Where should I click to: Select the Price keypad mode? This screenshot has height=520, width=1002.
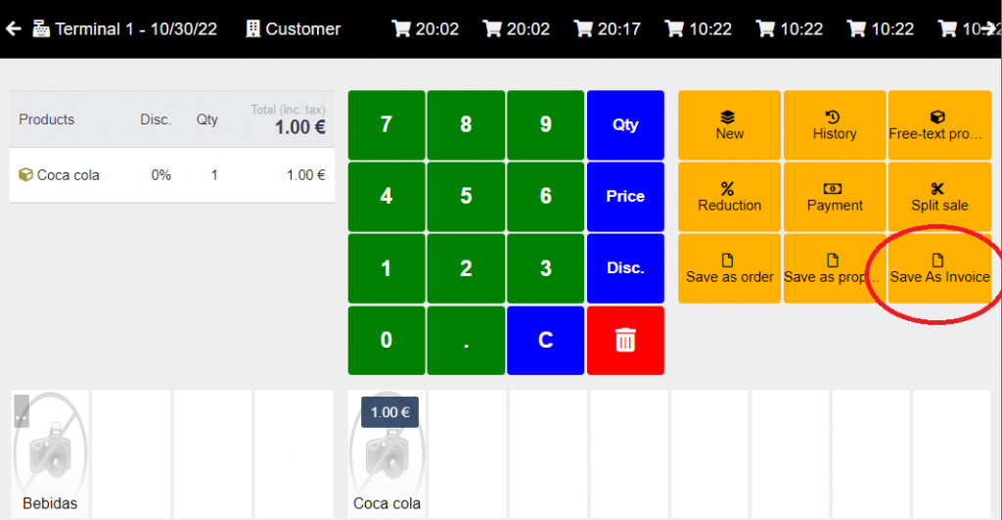[x=625, y=196]
